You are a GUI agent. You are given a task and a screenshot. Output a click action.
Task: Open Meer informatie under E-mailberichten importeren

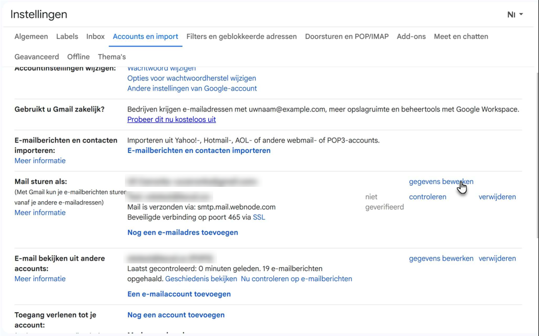(x=40, y=161)
